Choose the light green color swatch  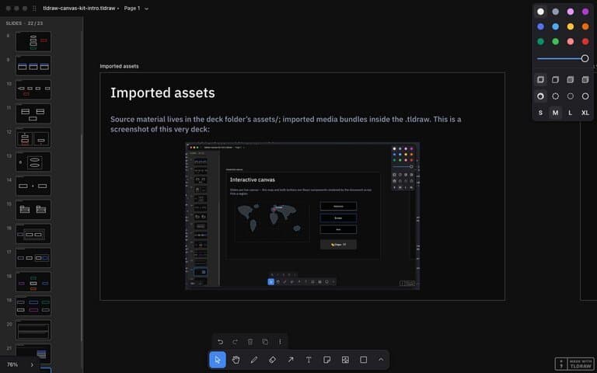pyautogui.click(x=556, y=41)
